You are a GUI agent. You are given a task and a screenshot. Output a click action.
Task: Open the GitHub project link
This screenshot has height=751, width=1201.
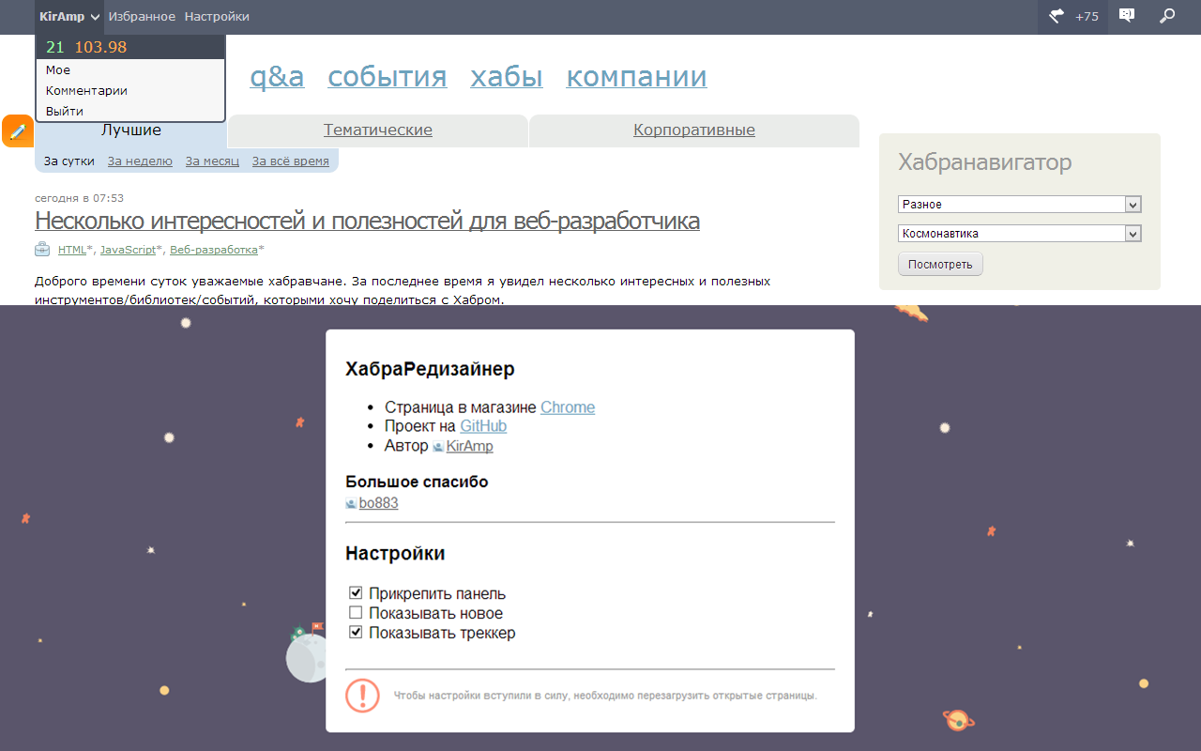pos(483,426)
